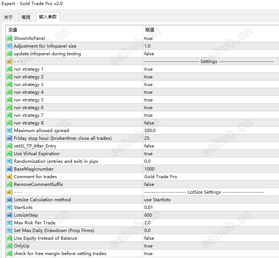Click the run strategy 1 icon

coord(9,69)
